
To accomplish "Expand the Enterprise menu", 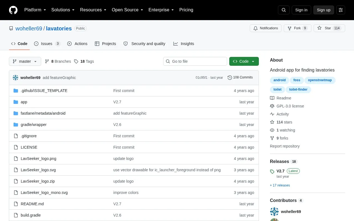I will (161, 10).
